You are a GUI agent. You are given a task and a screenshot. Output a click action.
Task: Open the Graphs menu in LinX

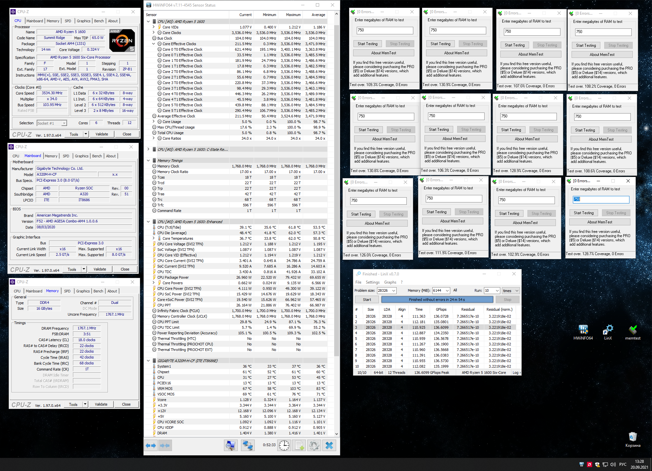390,282
